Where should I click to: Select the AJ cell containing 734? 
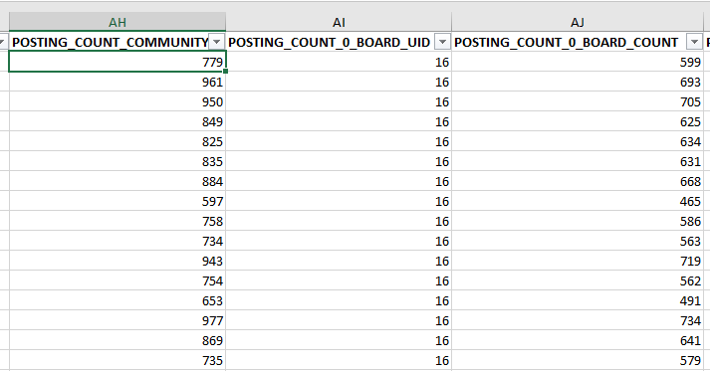coord(578,321)
